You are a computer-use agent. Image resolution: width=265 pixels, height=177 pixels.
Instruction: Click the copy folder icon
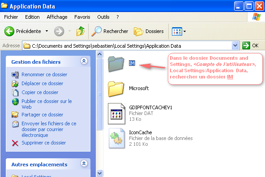tap(15, 93)
